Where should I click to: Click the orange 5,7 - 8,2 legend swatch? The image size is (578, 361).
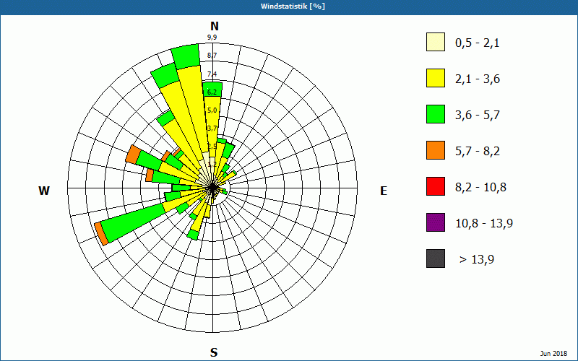[x=436, y=150]
